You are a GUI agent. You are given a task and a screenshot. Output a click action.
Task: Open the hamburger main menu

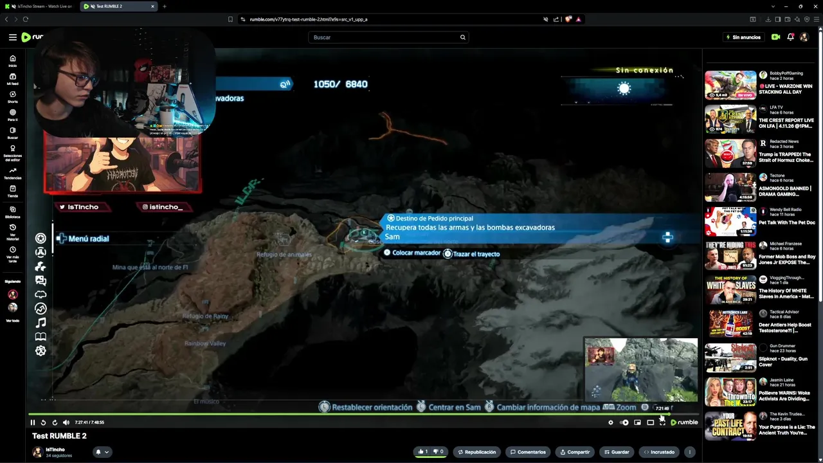(x=12, y=37)
